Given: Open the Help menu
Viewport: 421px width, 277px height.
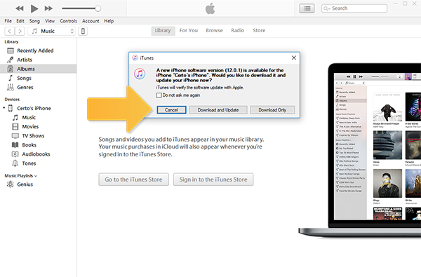Looking at the screenshot, I should 109,21.
